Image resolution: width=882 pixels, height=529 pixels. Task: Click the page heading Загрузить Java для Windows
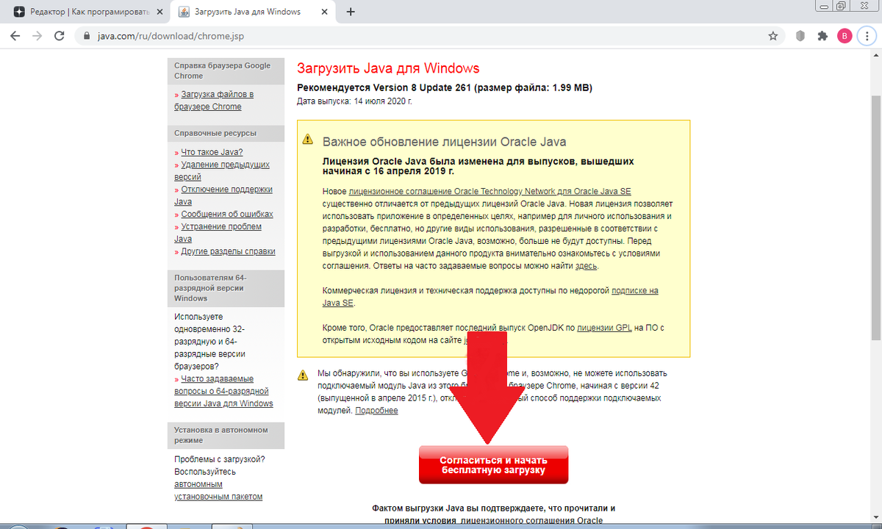tap(388, 68)
